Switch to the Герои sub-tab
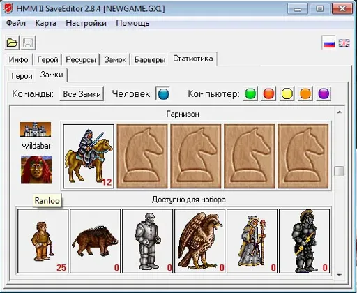Screen dimensions: 357x293 (22, 76)
